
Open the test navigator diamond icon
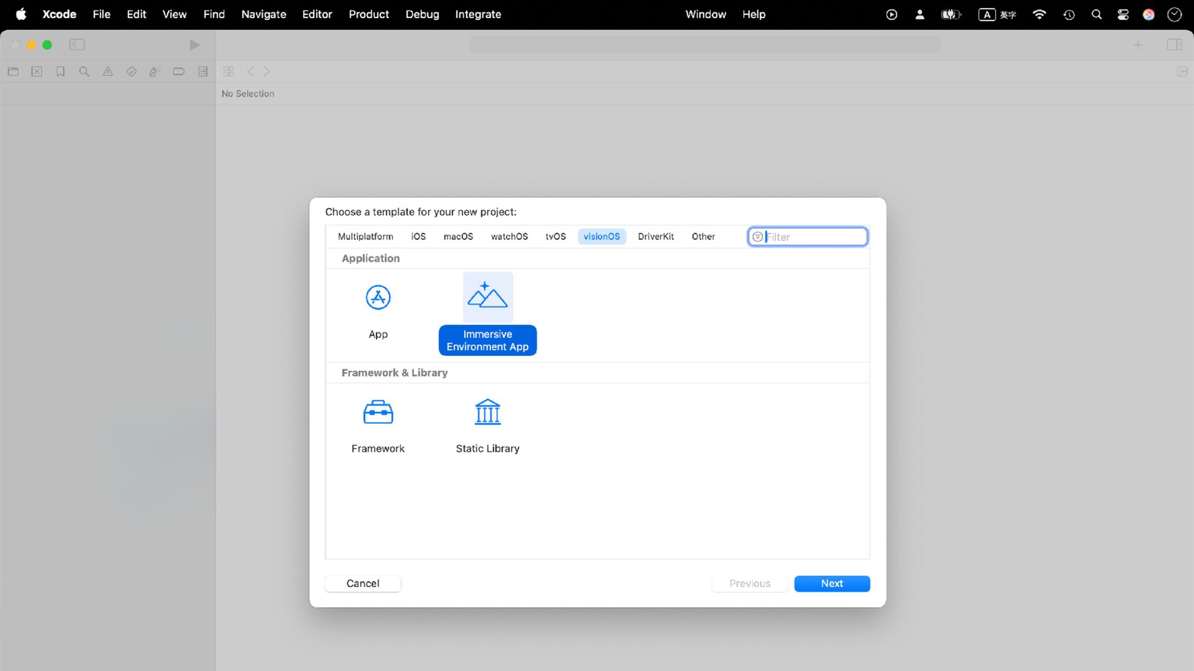click(x=131, y=71)
